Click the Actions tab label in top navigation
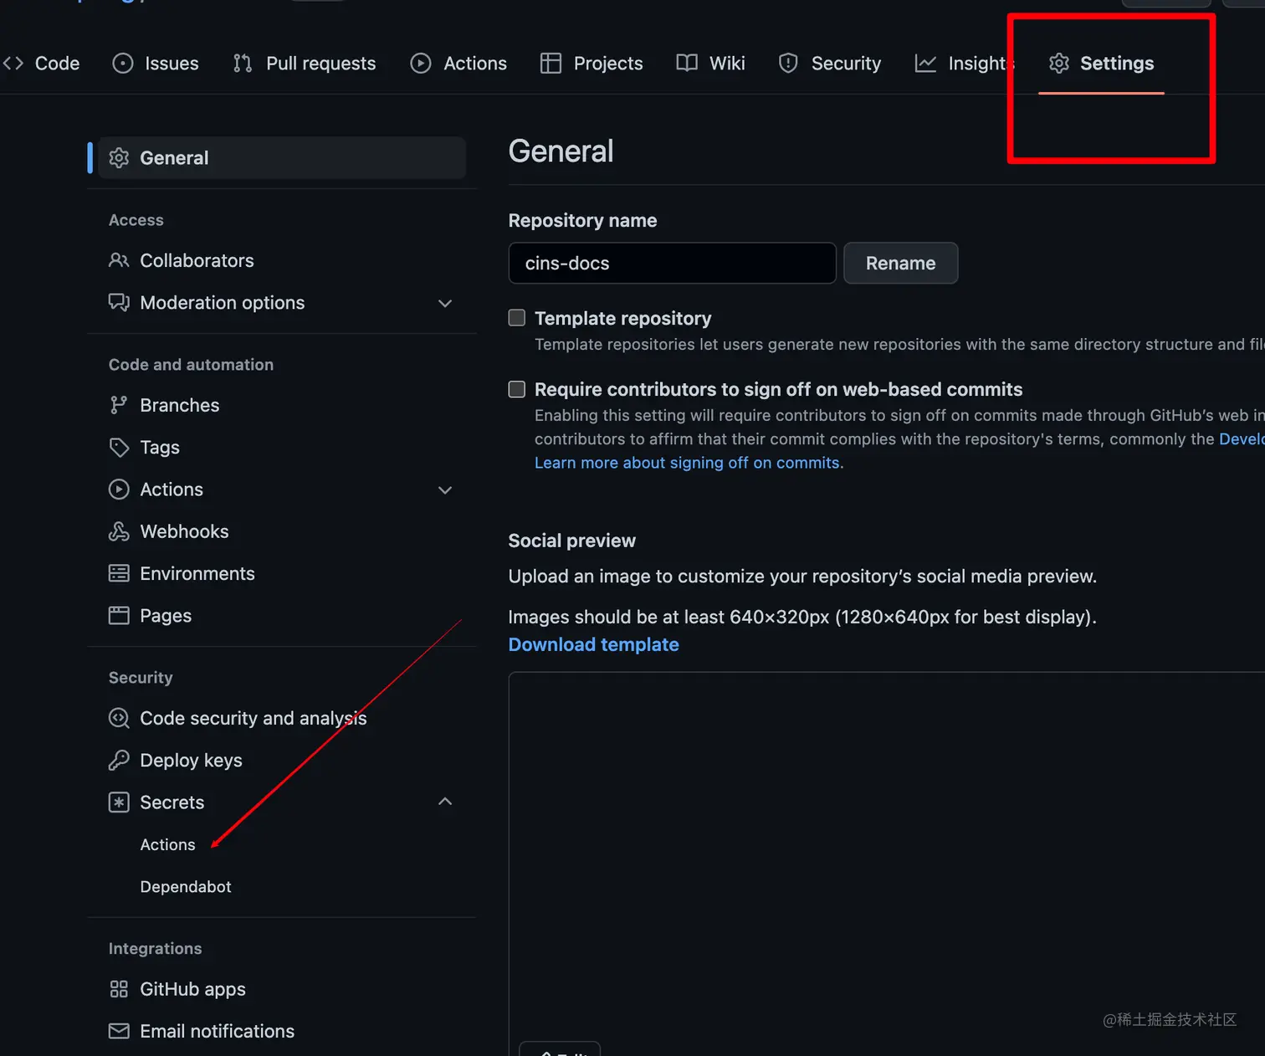The height and width of the screenshot is (1056, 1265). (475, 63)
